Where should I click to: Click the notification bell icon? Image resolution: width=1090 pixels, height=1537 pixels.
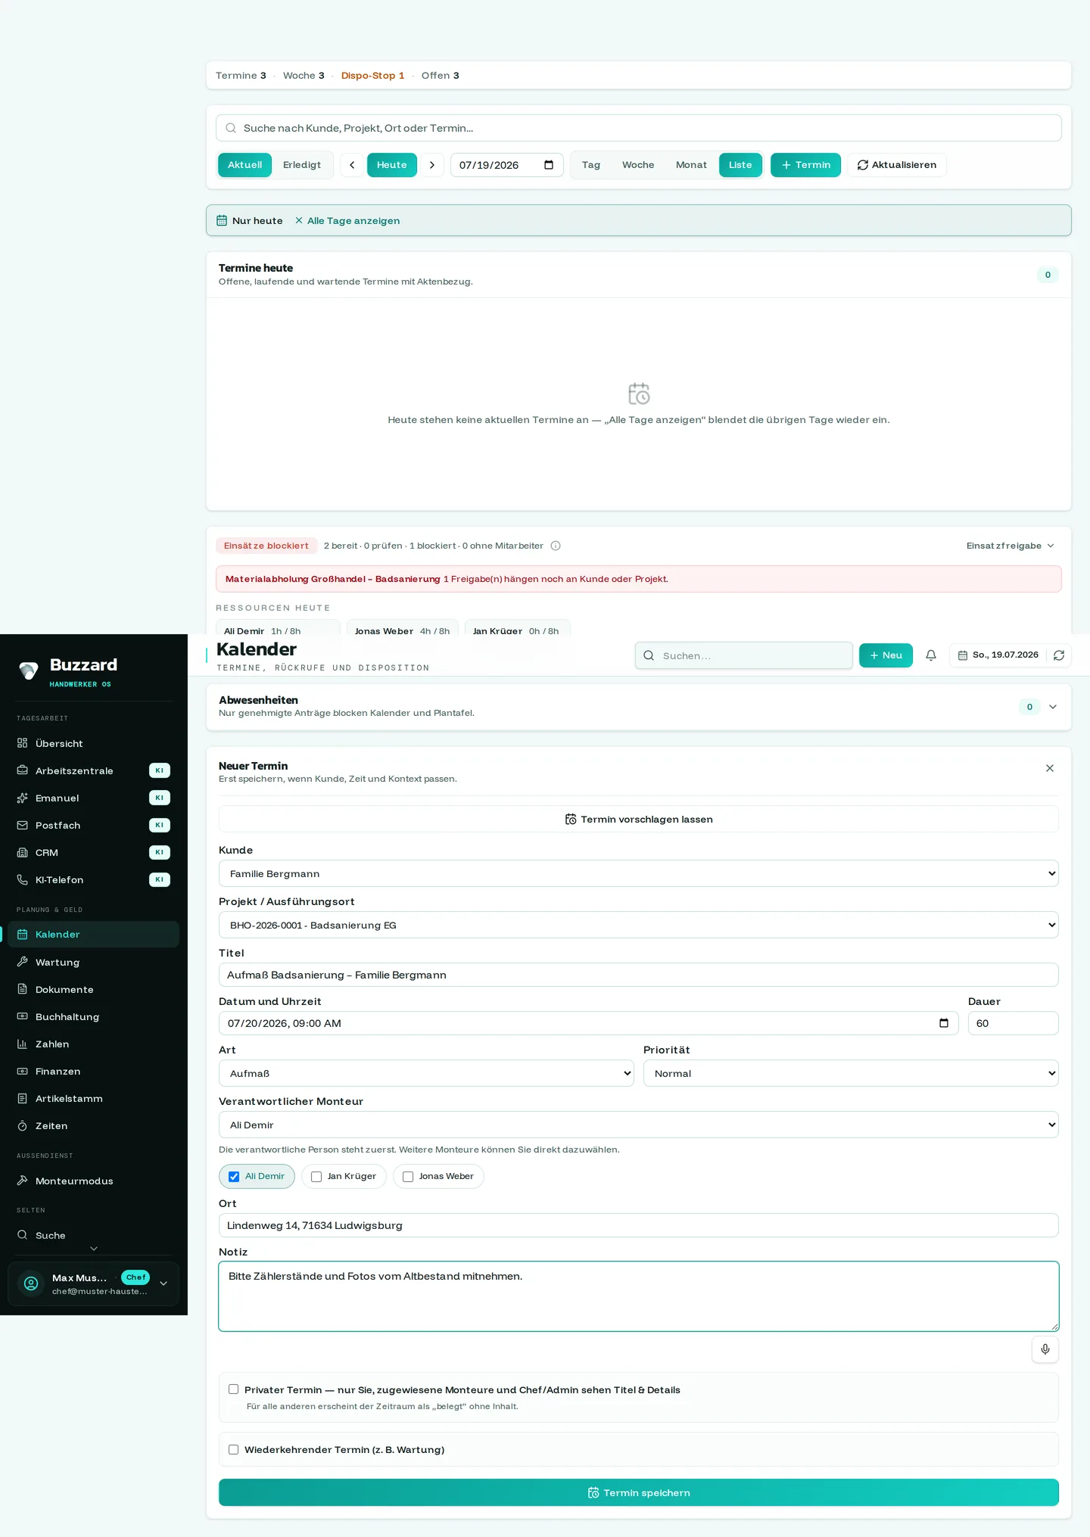(x=931, y=655)
